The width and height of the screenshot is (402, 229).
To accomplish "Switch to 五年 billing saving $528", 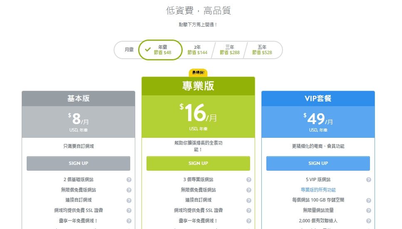I will pos(262,50).
